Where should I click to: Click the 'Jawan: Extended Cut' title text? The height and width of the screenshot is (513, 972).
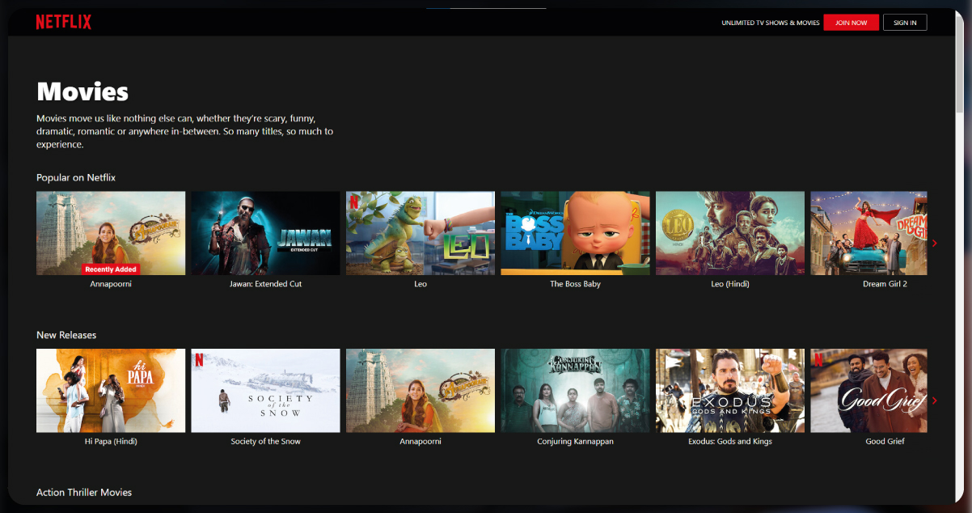coord(265,284)
